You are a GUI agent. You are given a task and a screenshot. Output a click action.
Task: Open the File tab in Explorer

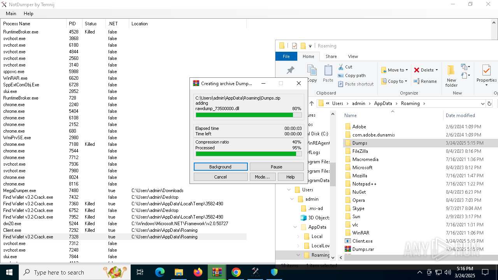[x=286, y=56]
